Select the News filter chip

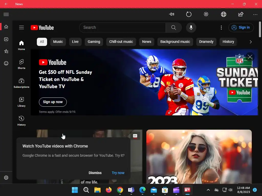(147, 42)
